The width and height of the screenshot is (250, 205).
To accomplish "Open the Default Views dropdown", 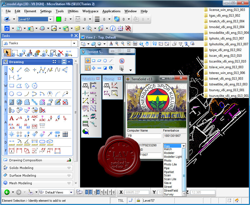I will tap(71, 192).
